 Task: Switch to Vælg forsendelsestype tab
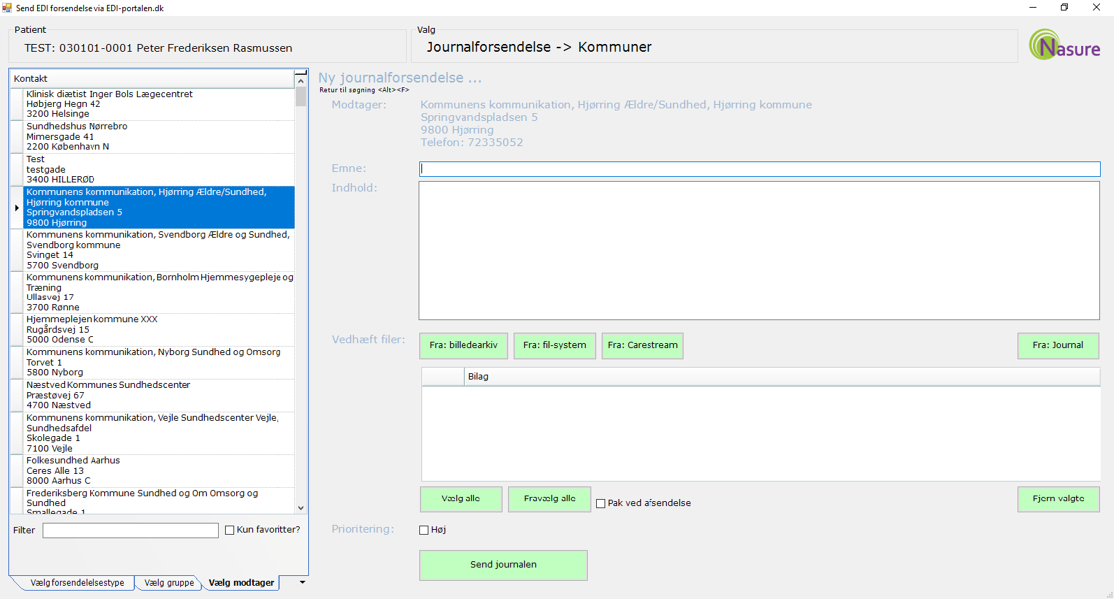77,583
